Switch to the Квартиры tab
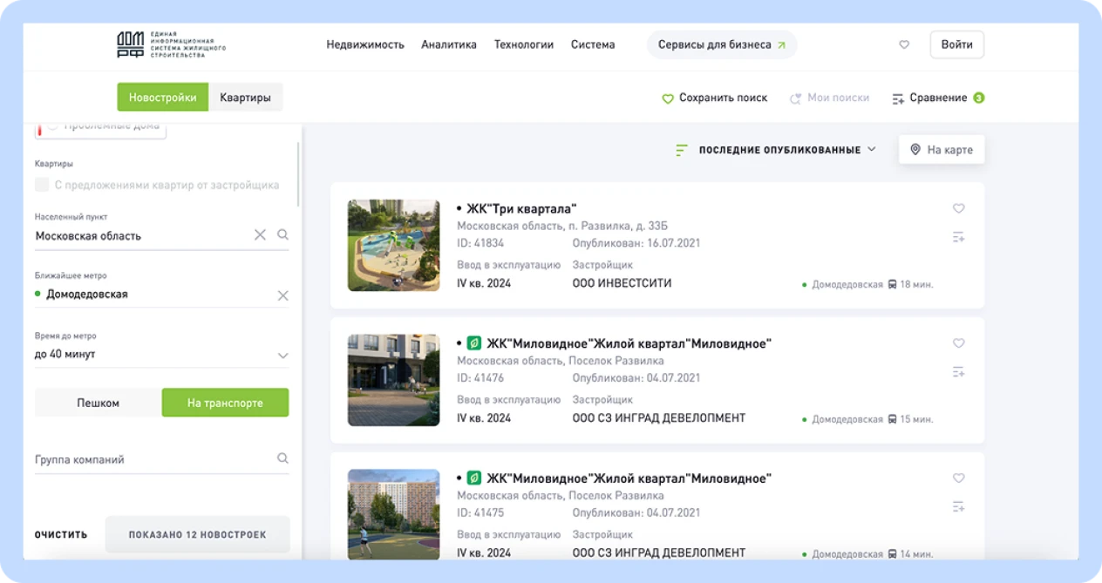The width and height of the screenshot is (1102, 583). point(245,98)
